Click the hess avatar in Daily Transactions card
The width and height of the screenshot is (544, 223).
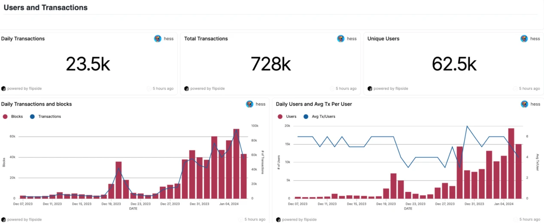point(158,39)
